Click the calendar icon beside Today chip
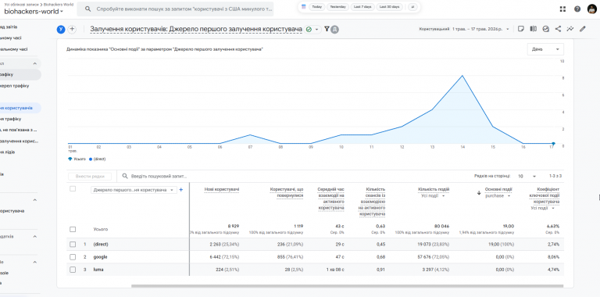 [303, 6]
